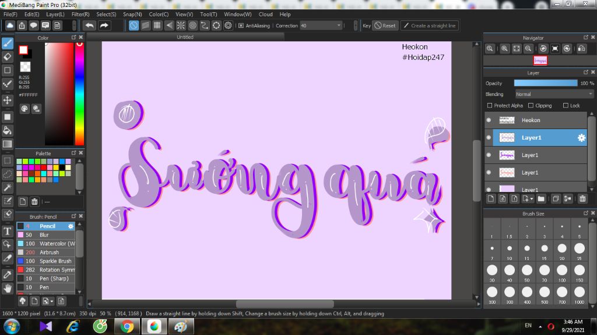Open the Cloud menu
Viewport: 597px width, 335px height.
pyautogui.click(x=265, y=14)
